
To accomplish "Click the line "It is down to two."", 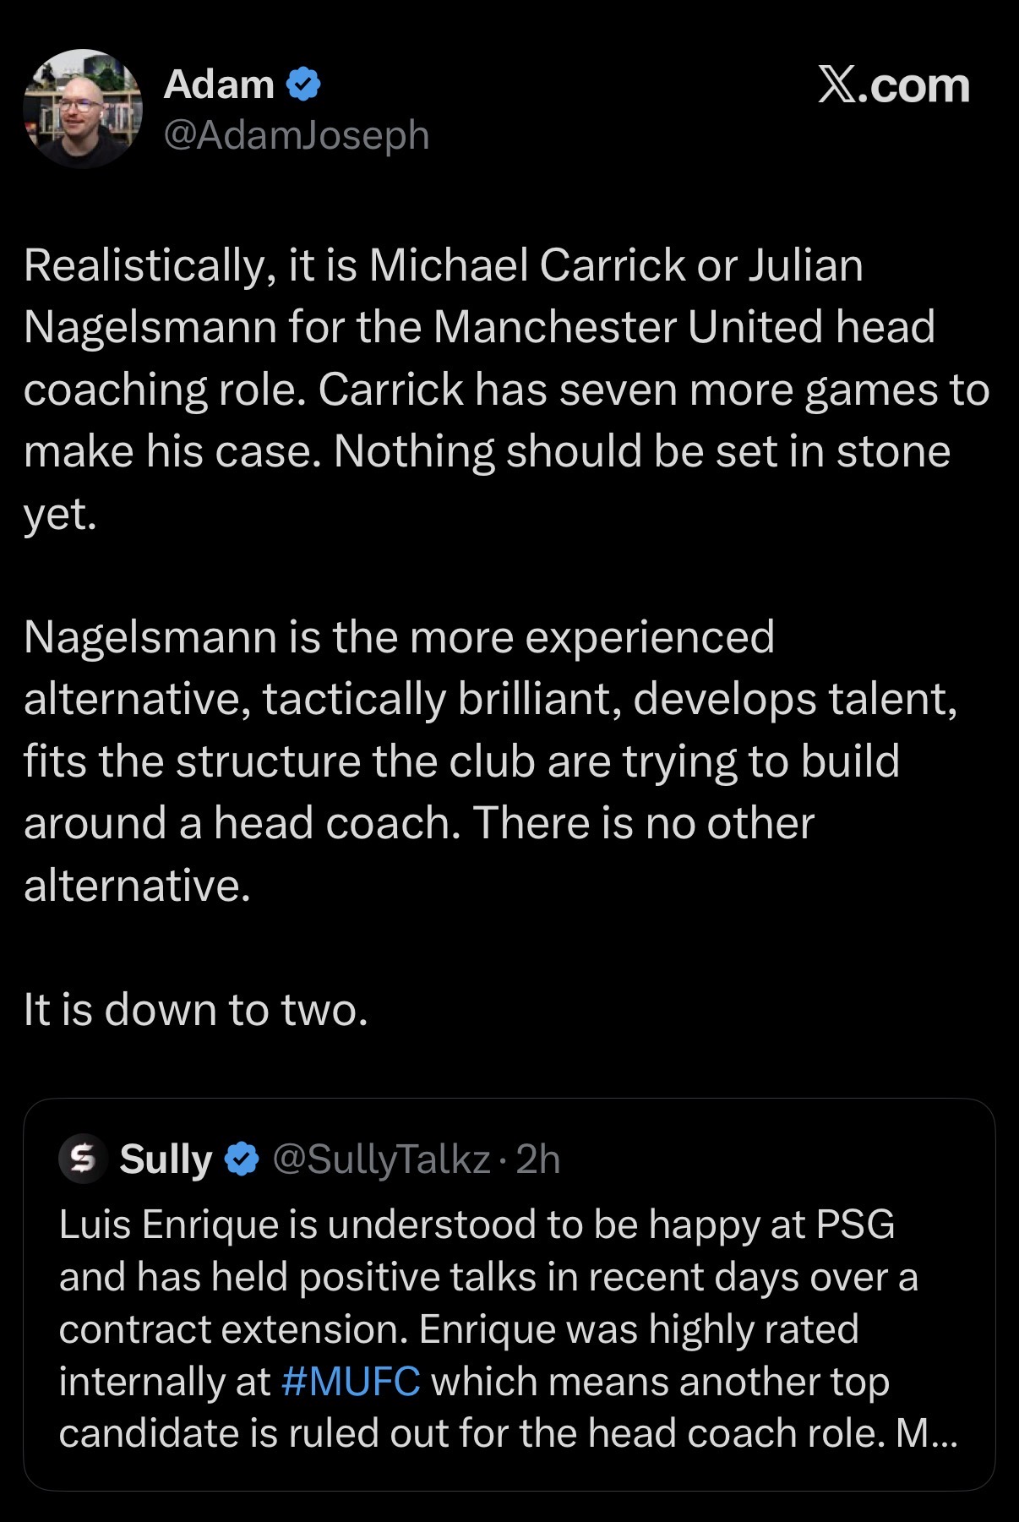I will 196,1009.
